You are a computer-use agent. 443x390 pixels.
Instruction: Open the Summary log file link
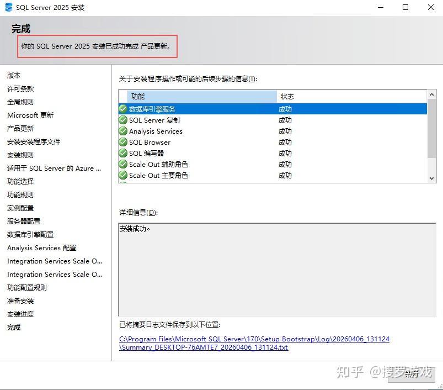click(x=254, y=343)
